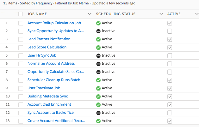The image size is (199, 127).
Task: Open the Building Metadata Sync job link
Action: [x=47, y=97]
